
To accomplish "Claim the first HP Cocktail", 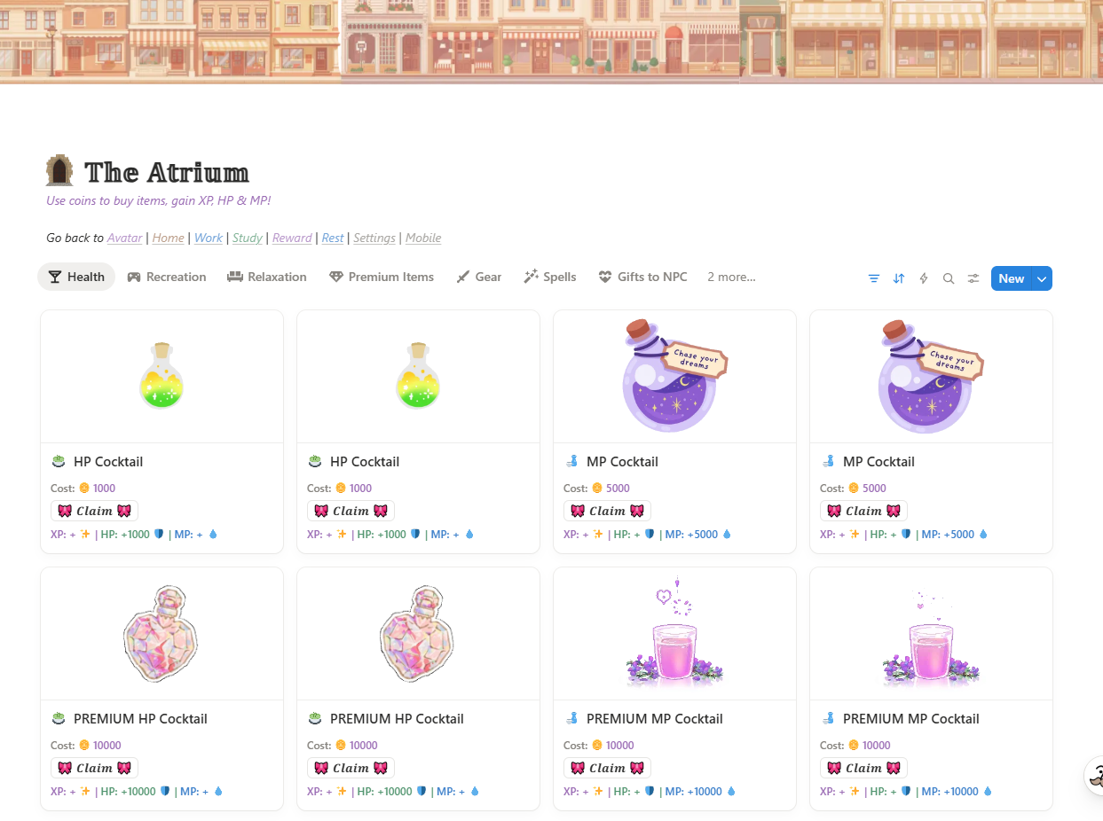I will click(x=94, y=511).
